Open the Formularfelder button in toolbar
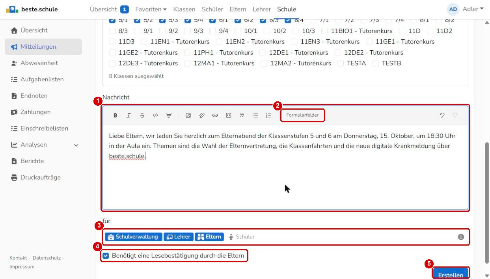Screen dimensions: 490x279 tap(303, 115)
